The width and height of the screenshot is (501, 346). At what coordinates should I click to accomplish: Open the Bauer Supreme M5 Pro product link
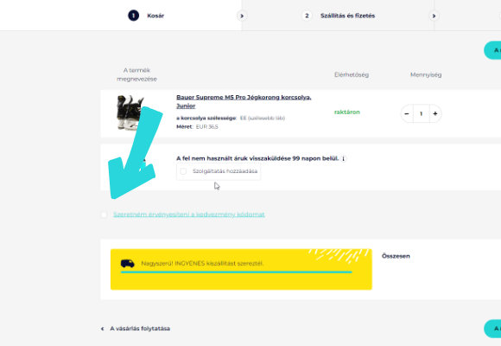click(x=244, y=101)
